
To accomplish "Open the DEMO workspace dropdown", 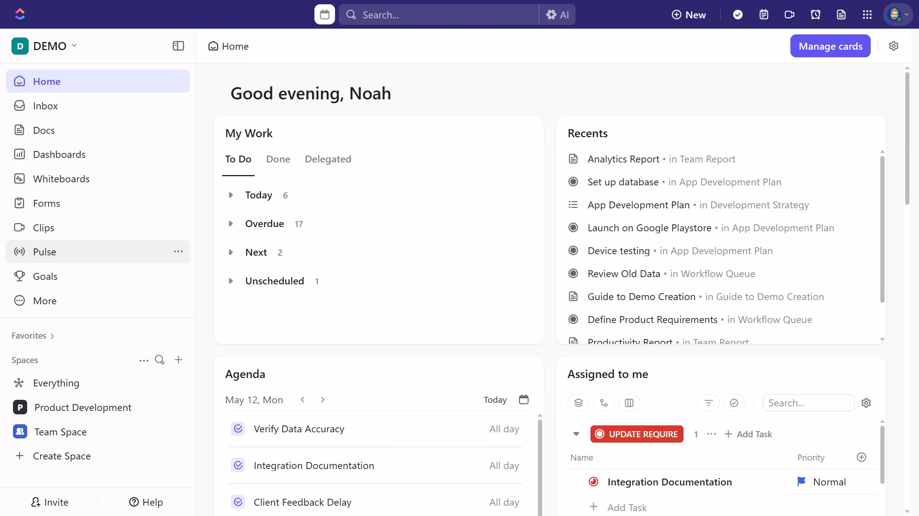I will pyautogui.click(x=44, y=46).
